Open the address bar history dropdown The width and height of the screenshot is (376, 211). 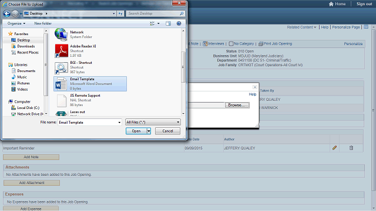[113, 13]
